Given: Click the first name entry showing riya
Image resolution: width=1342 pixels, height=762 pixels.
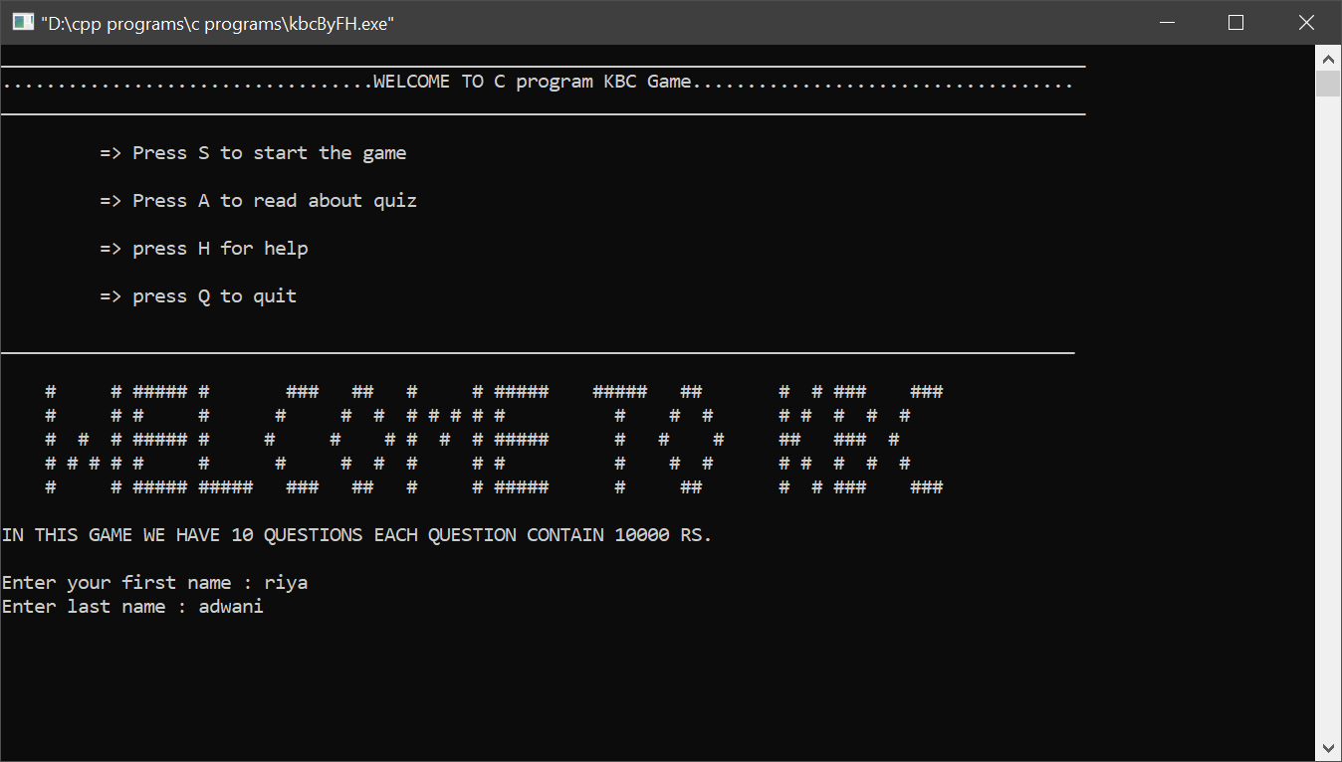Looking at the screenshot, I should [287, 582].
